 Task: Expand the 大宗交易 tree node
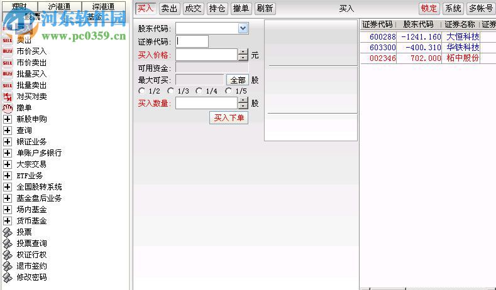pos(8,164)
